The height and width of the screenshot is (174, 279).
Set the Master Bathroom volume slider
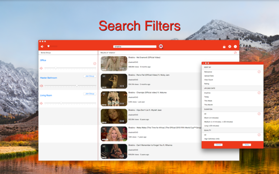coord(70,86)
